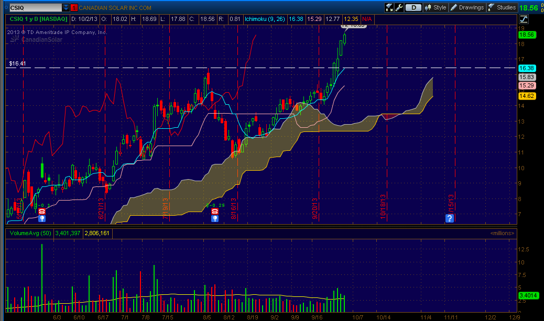This screenshot has width=544, height=321.
Task: Click the 8/5 date axis label
Action: pyautogui.click(x=207, y=317)
